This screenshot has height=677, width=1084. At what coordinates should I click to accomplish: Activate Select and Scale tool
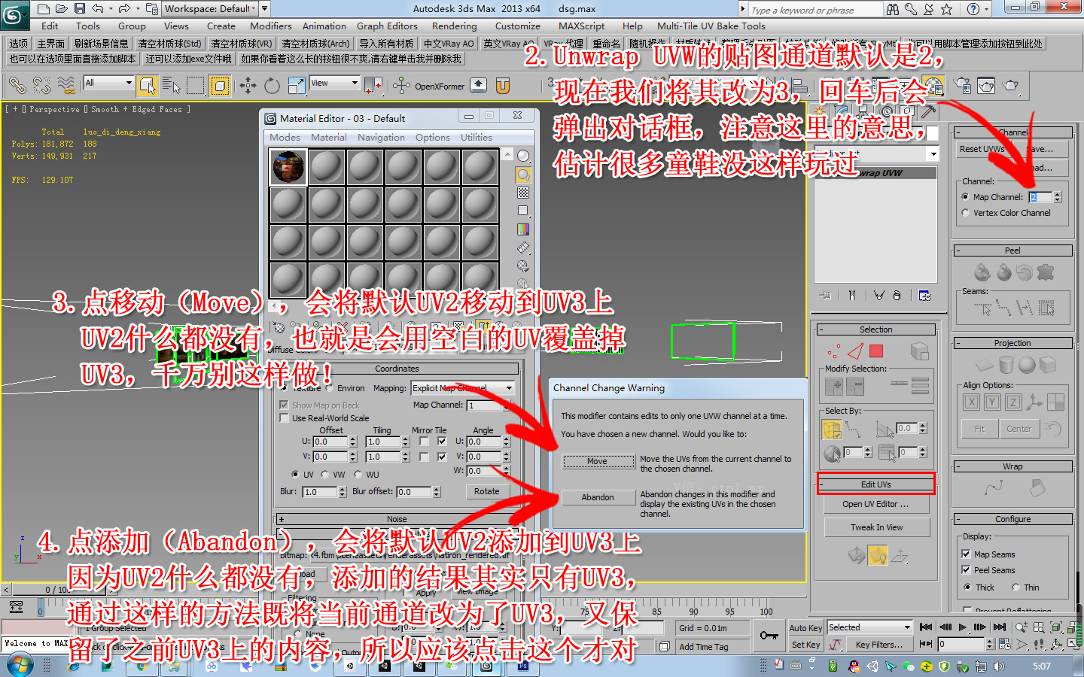coord(297,86)
